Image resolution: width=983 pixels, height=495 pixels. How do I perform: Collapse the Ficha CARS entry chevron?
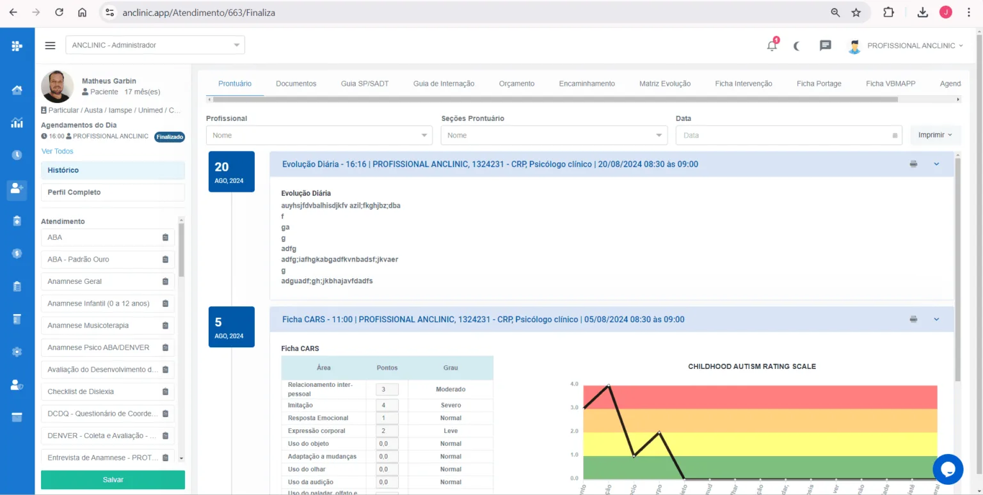[x=936, y=319]
